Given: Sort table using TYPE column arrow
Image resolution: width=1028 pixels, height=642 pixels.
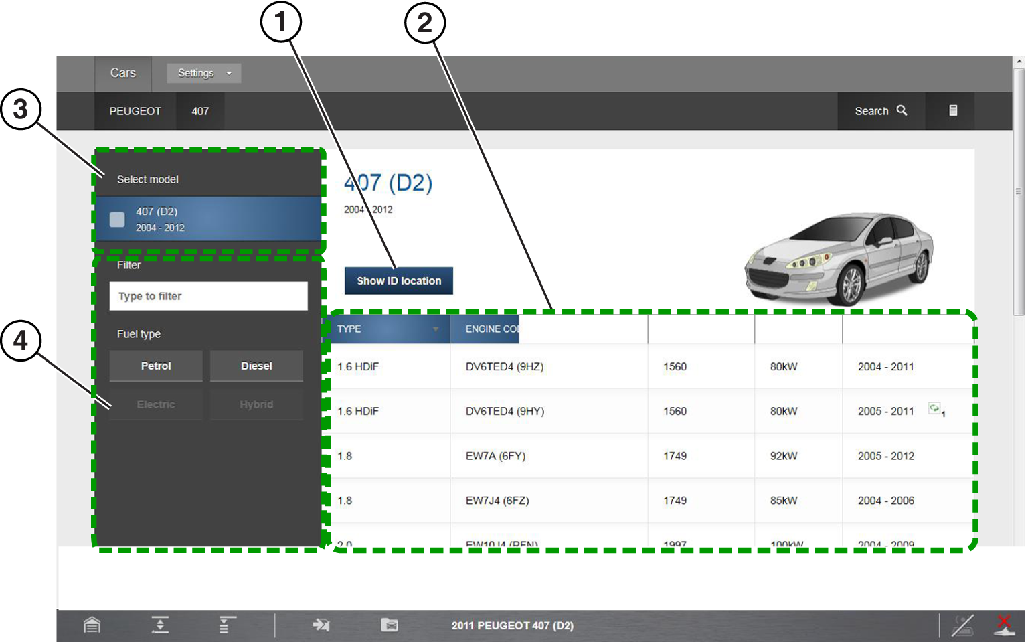Looking at the screenshot, I should pyautogui.click(x=436, y=329).
